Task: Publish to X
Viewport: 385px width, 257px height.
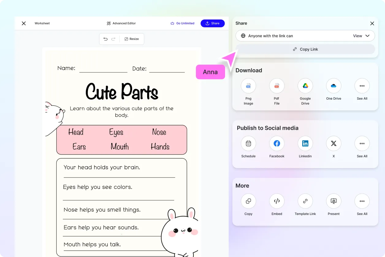Action: pos(334,144)
